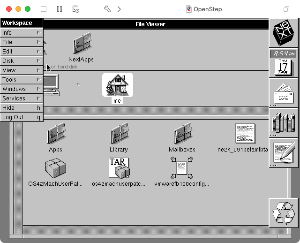Launch Mail from the dock

(283, 93)
